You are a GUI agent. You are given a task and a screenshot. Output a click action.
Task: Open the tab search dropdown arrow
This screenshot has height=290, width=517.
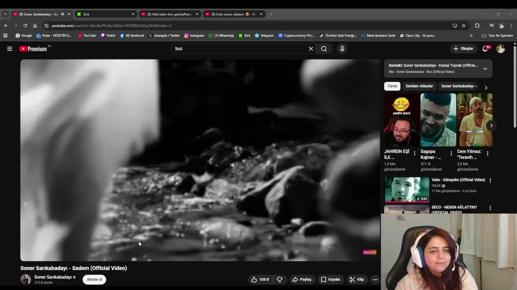(5, 14)
